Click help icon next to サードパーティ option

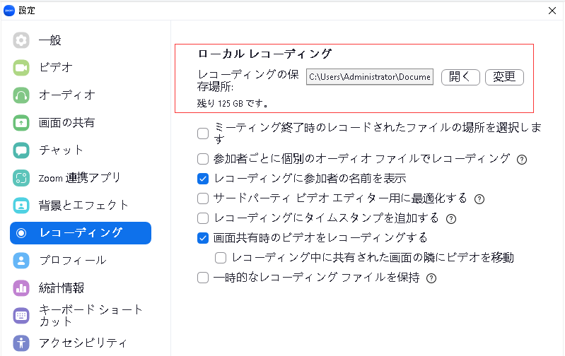coord(479,199)
